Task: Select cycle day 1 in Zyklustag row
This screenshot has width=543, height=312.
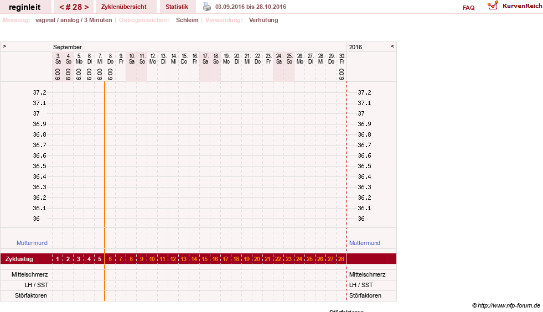Action: click(x=58, y=259)
